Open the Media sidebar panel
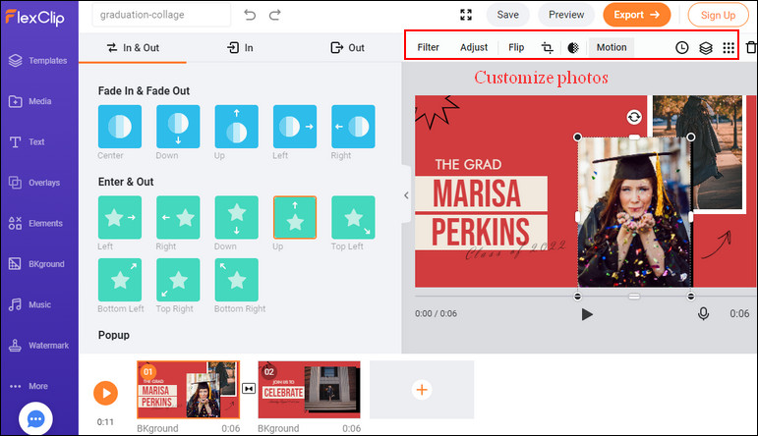Viewport: 758px width, 436px height. click(x=29, y=101)
